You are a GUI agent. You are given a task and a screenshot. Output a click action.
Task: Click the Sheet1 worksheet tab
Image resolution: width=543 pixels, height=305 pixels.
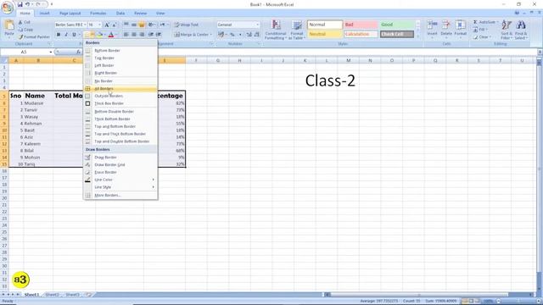tap(32, 294)
